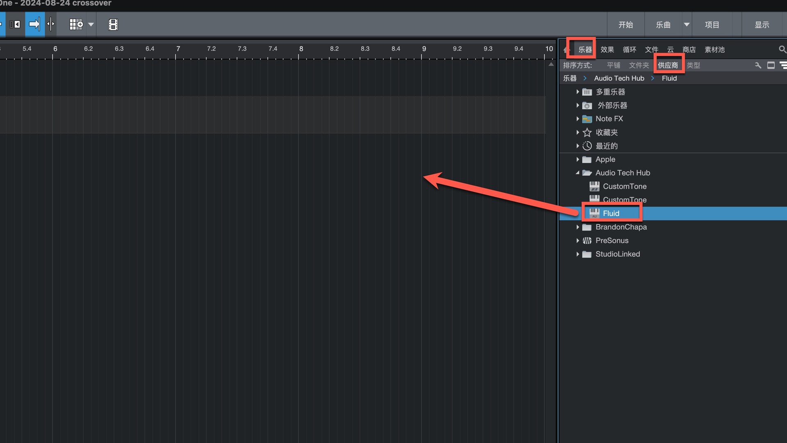Screen dimensions: 787x443
Task: Expand the BrandonChapa folder triangle
Action: (x=578, y=227)
